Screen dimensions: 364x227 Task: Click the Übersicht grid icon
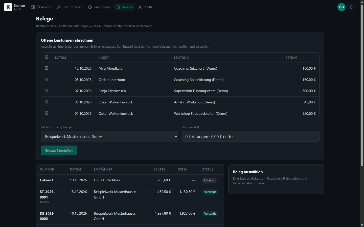[x=33, y=7]
